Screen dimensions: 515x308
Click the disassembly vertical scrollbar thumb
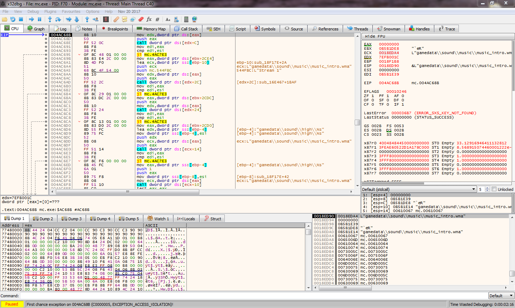(357, 122)
